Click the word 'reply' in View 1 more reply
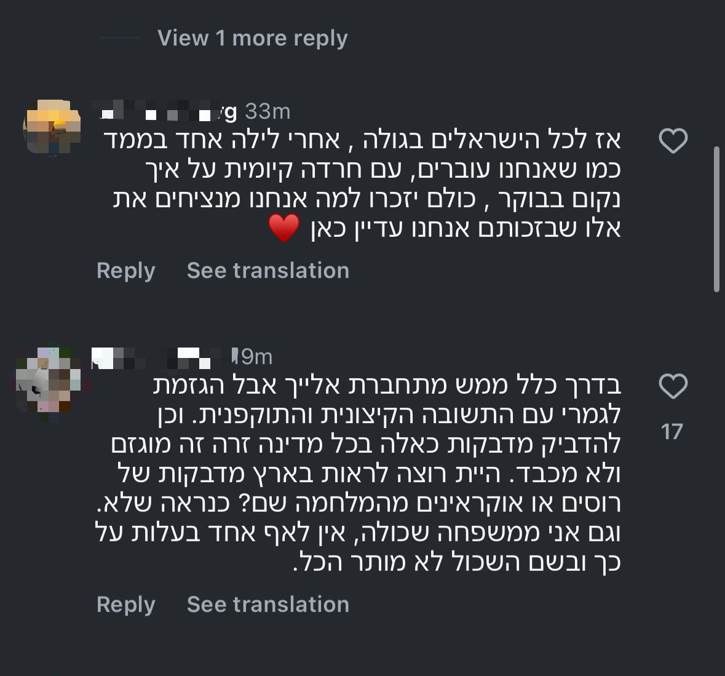The width and height of the screenshot is (725, 676). pyautogui.click(x=320, y=38)
